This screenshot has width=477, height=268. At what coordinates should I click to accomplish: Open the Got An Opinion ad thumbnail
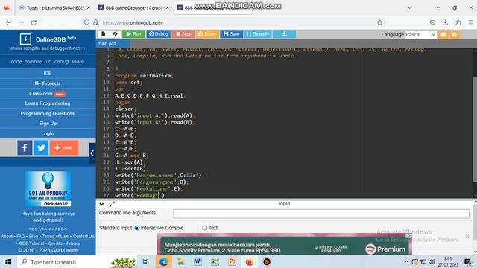48,189
